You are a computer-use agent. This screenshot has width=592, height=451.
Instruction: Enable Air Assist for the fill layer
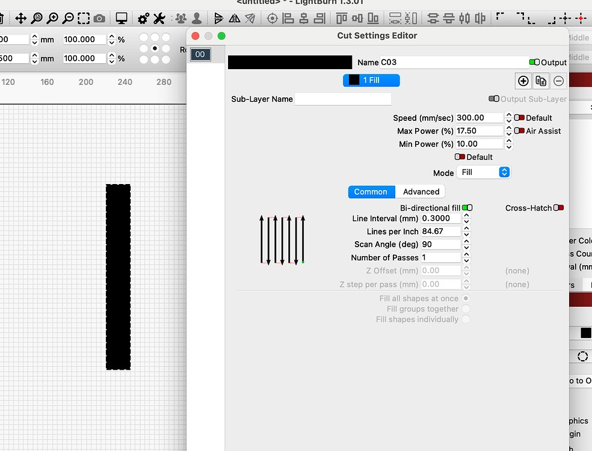[519, 130]
